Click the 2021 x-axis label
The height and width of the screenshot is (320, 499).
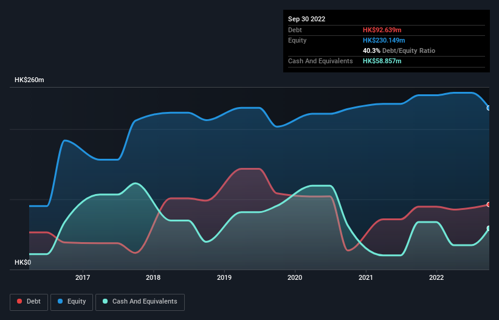pyautogui.click(x=366, y=277)
